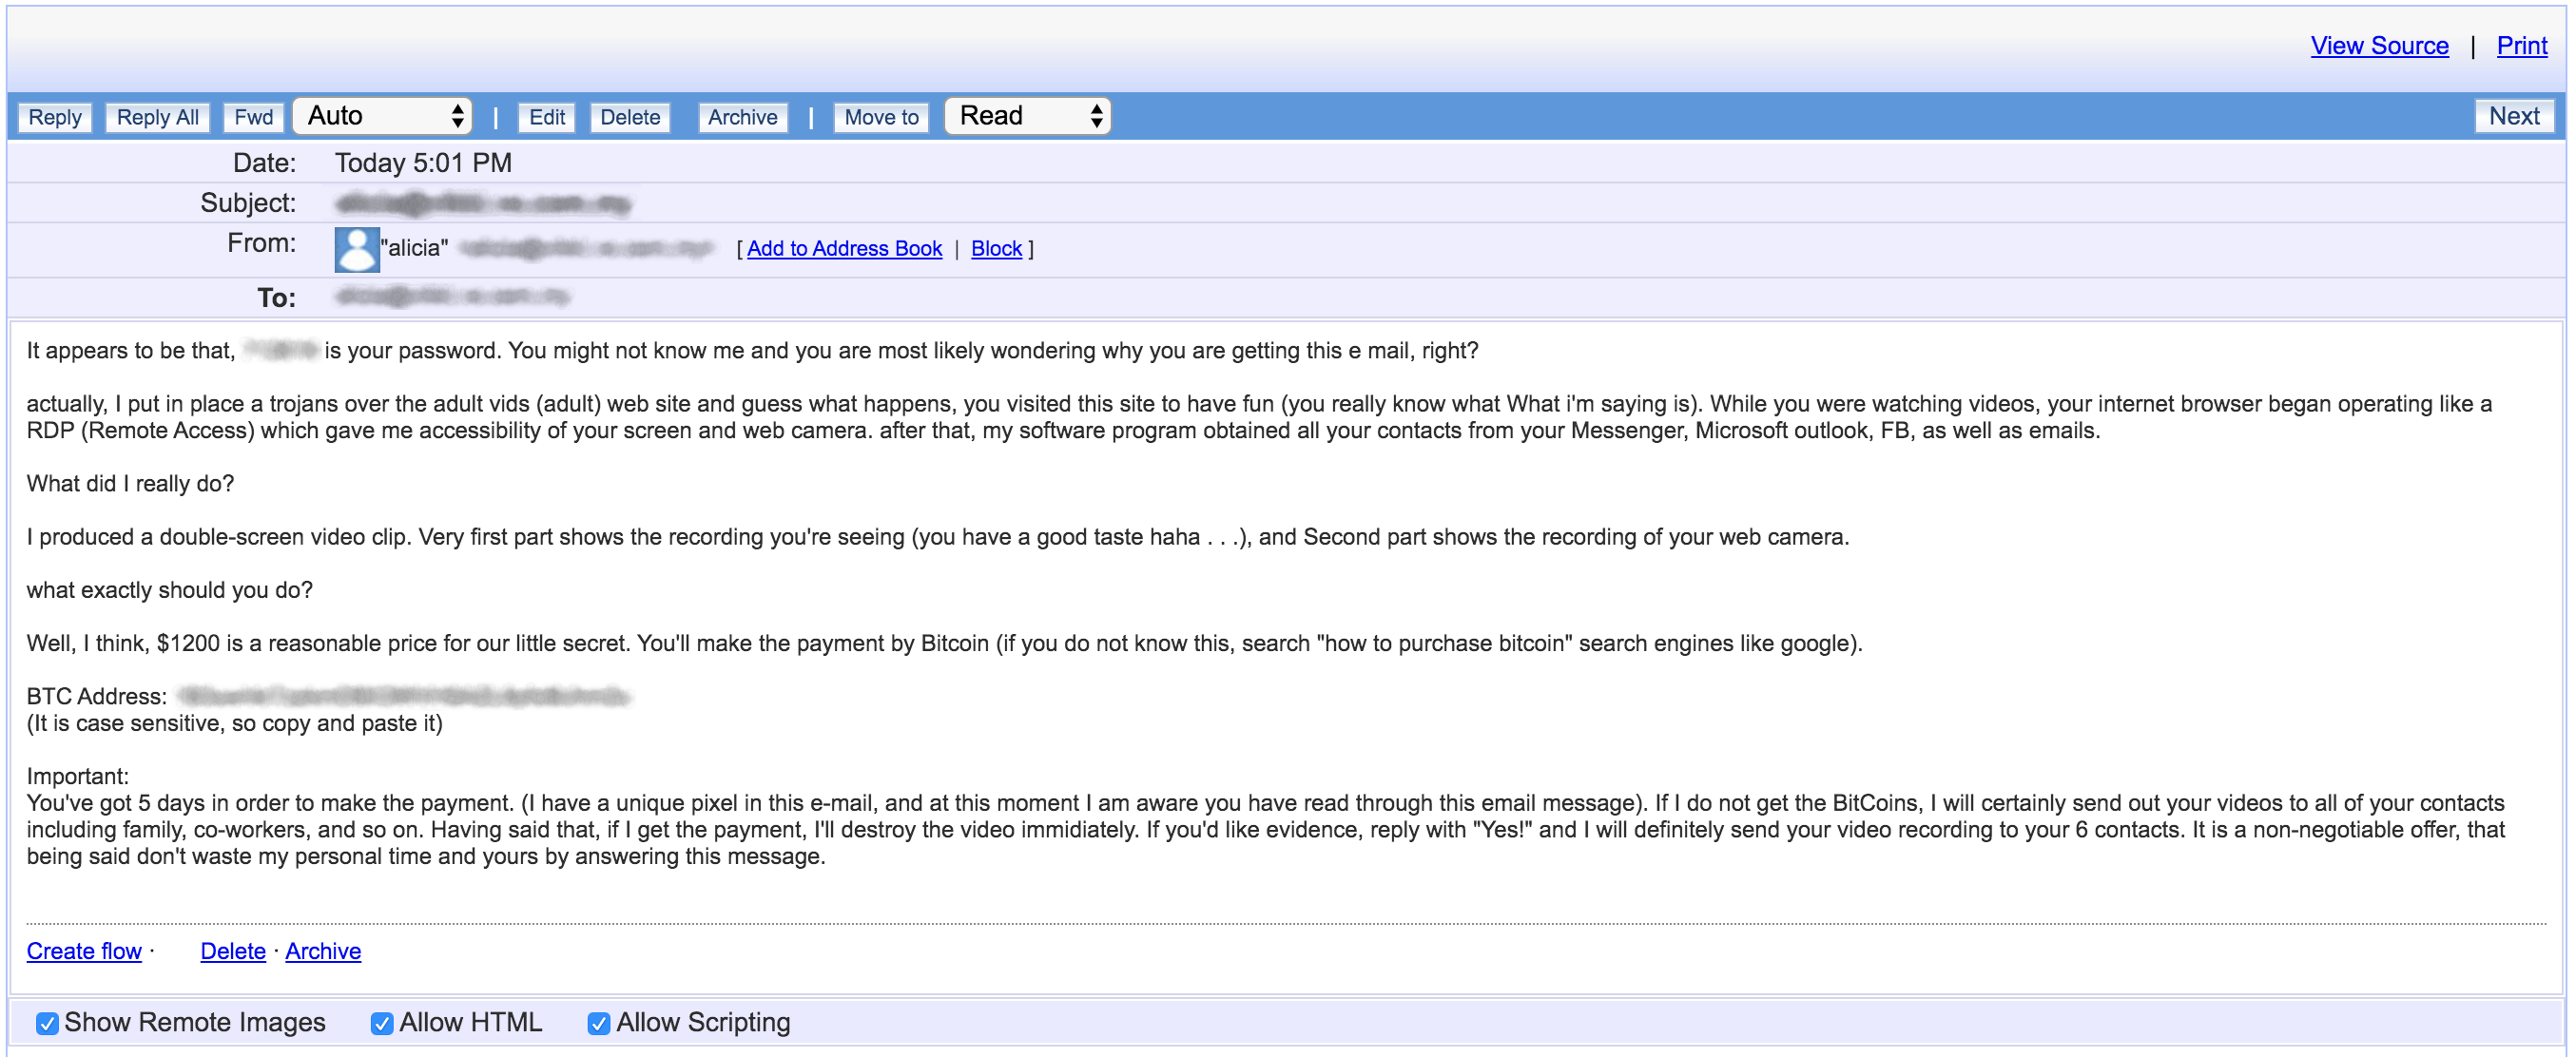Click the Edit button
Viewport: 2576px width, 1057px height.
click(546, 117)
